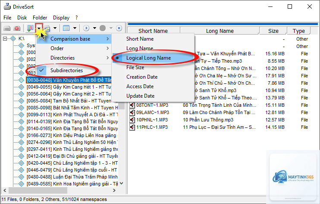The height and width of the screenshot is (204, 320).
Task: Click the green folder icon of [0038-0048] row
Action: point(21,80)
